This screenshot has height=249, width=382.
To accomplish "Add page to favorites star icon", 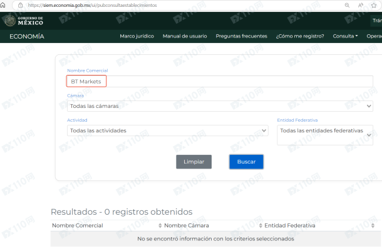I will point(374,5).
